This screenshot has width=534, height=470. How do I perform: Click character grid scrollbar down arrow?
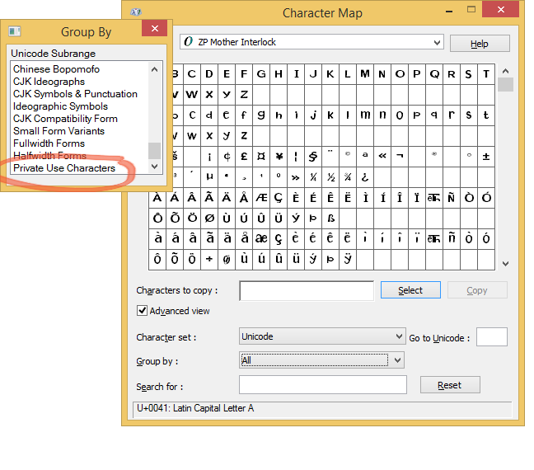(505, 264)
